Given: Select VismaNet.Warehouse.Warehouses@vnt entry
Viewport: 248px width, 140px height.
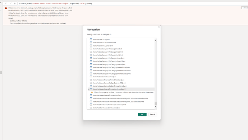Looking at the screenshot, I should click(106, 108).
